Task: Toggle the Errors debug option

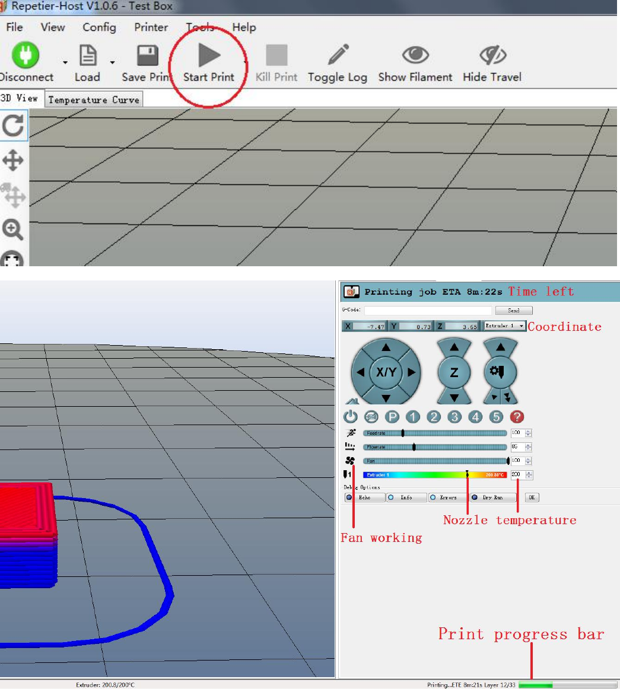Action: 449,497
